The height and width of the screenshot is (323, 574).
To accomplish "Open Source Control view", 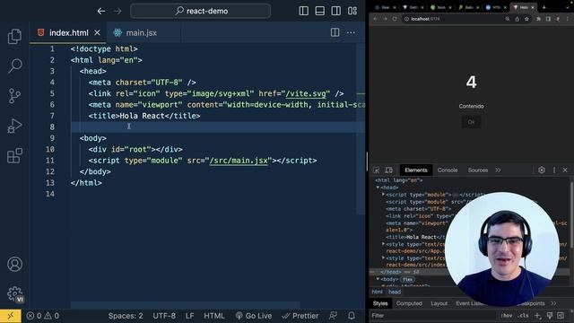I will 14,96.
